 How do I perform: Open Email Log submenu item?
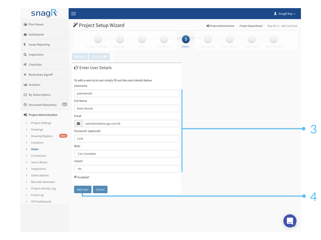[x=37, y=195]
